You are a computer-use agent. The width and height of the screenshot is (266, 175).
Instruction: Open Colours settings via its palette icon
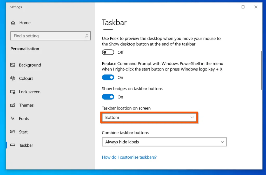(x=13, y=78)
